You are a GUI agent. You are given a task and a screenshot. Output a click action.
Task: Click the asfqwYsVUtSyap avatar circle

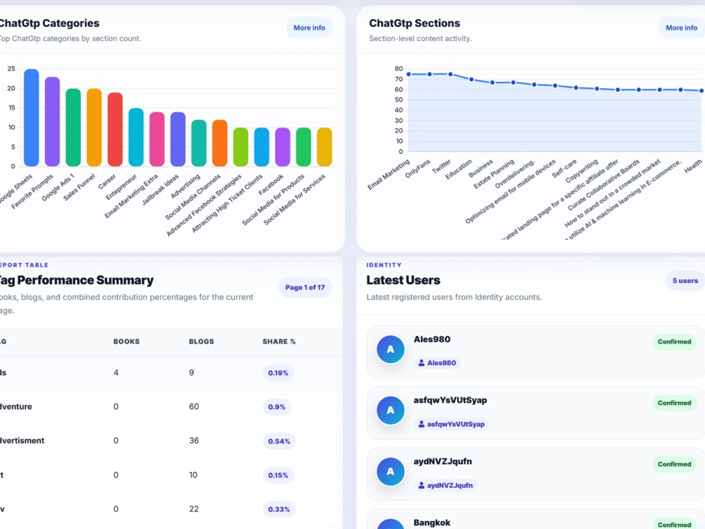pos(391,411)
